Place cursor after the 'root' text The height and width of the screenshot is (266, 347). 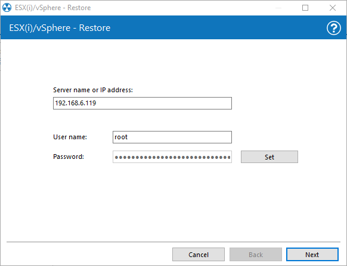128,137
